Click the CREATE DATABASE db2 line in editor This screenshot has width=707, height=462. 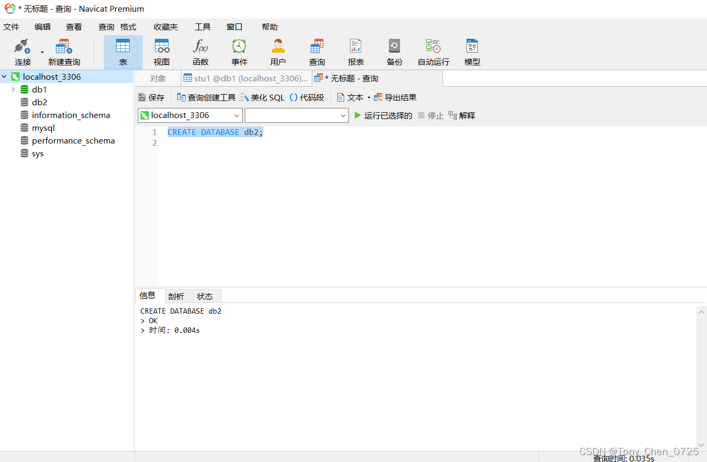(215, 132)
